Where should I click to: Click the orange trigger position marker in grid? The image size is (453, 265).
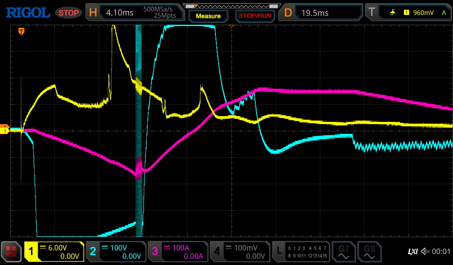click(21, 31)
